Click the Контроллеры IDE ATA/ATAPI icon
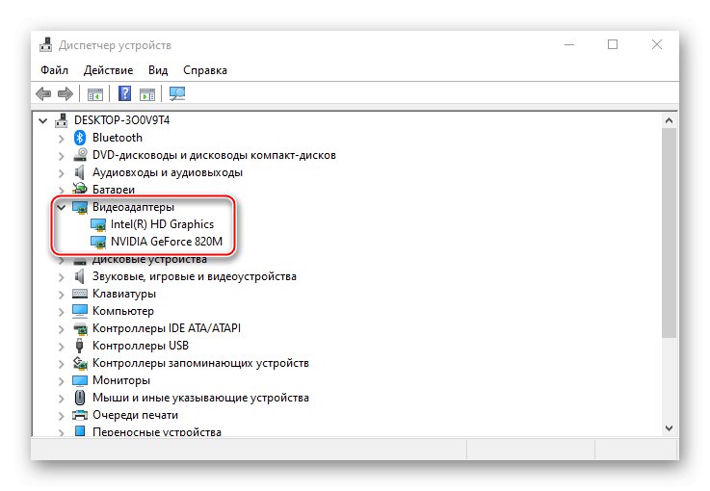710x491 pixels. 80,328
